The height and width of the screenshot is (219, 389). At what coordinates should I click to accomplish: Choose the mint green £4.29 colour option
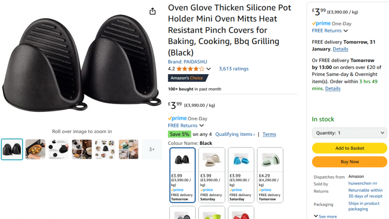(x=270, y=175)
